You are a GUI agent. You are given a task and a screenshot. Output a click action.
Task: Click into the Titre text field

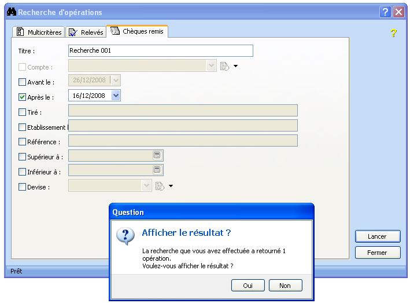click(x=160, y=51)
